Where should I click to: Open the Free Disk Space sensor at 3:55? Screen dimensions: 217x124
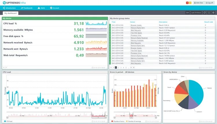coord(136,33)
